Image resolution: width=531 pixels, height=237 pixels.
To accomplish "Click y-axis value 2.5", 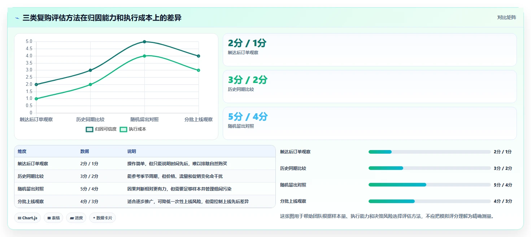I will 29,77.
